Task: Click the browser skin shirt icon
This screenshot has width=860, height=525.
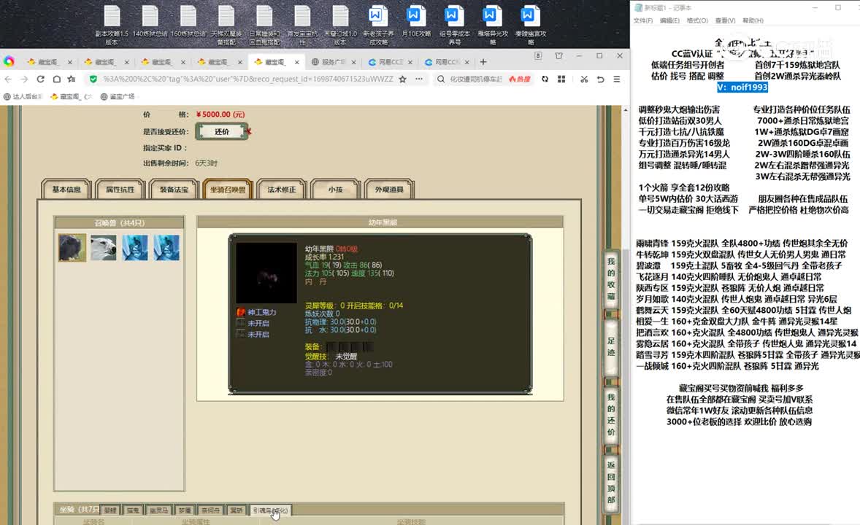Action: 559,56
